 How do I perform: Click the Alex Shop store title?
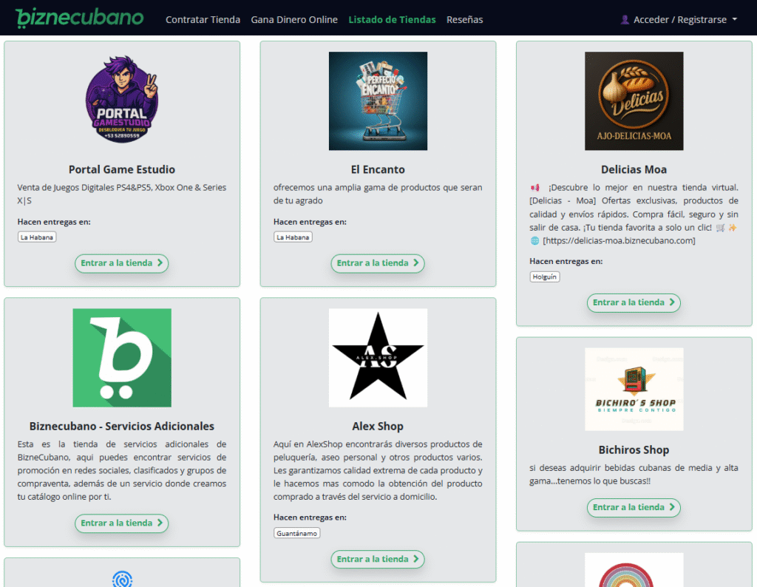click(x=378, y=427)
